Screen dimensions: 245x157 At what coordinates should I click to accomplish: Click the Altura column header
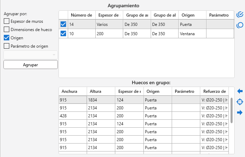[100, 91]
